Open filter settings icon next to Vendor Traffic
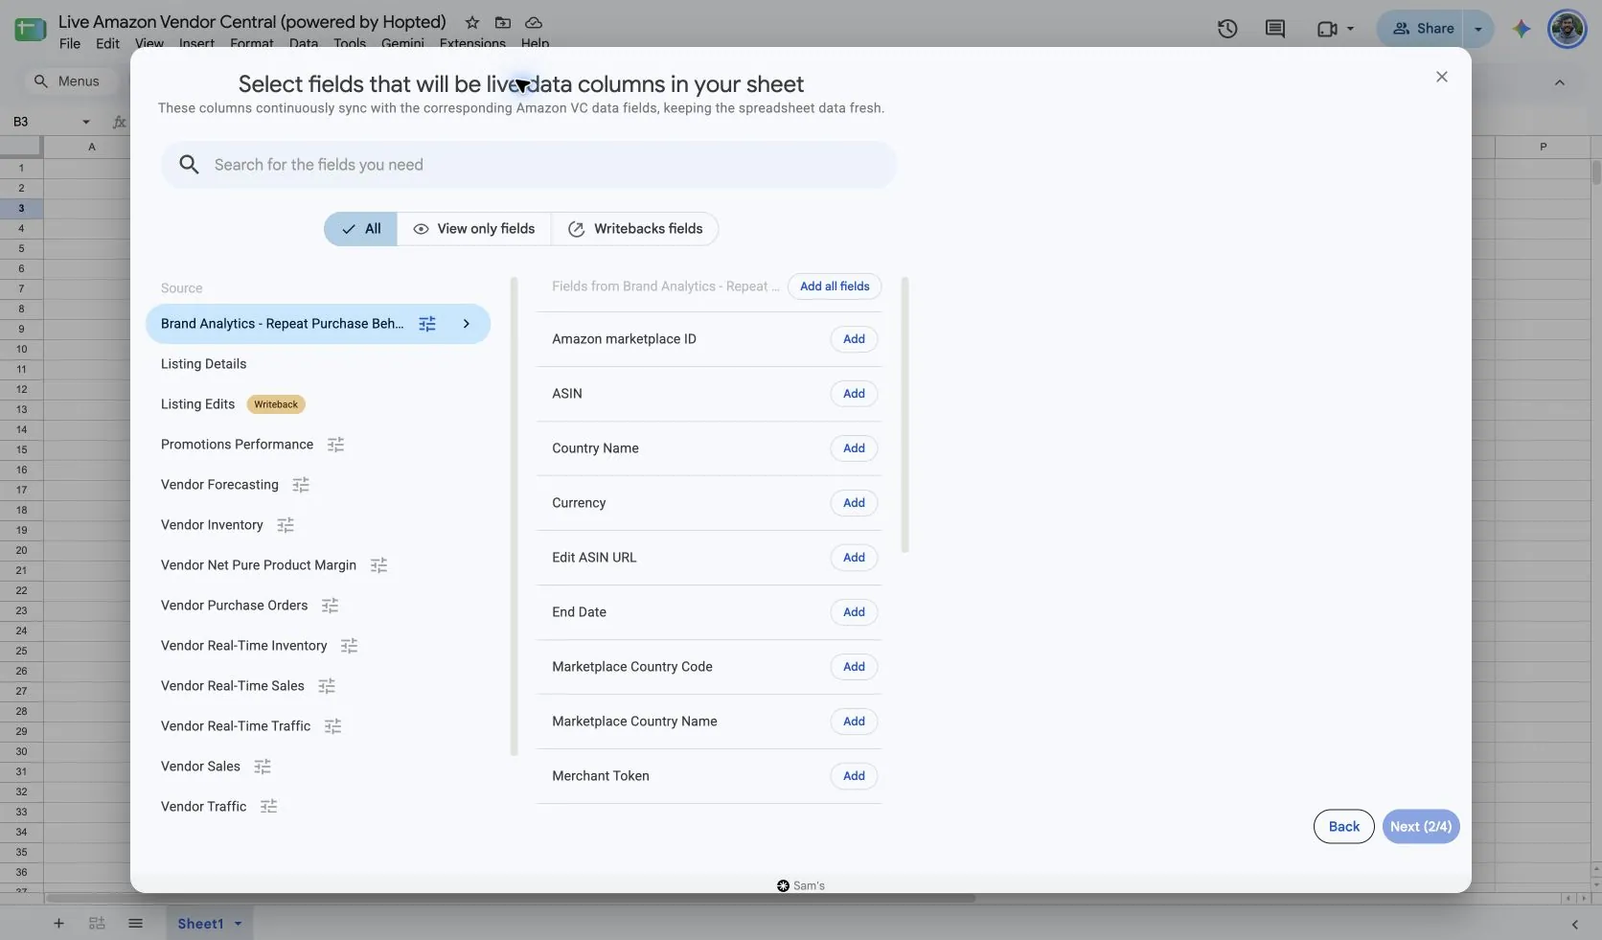The height and width of the screenshot is (940, 1602). (269, 807)
